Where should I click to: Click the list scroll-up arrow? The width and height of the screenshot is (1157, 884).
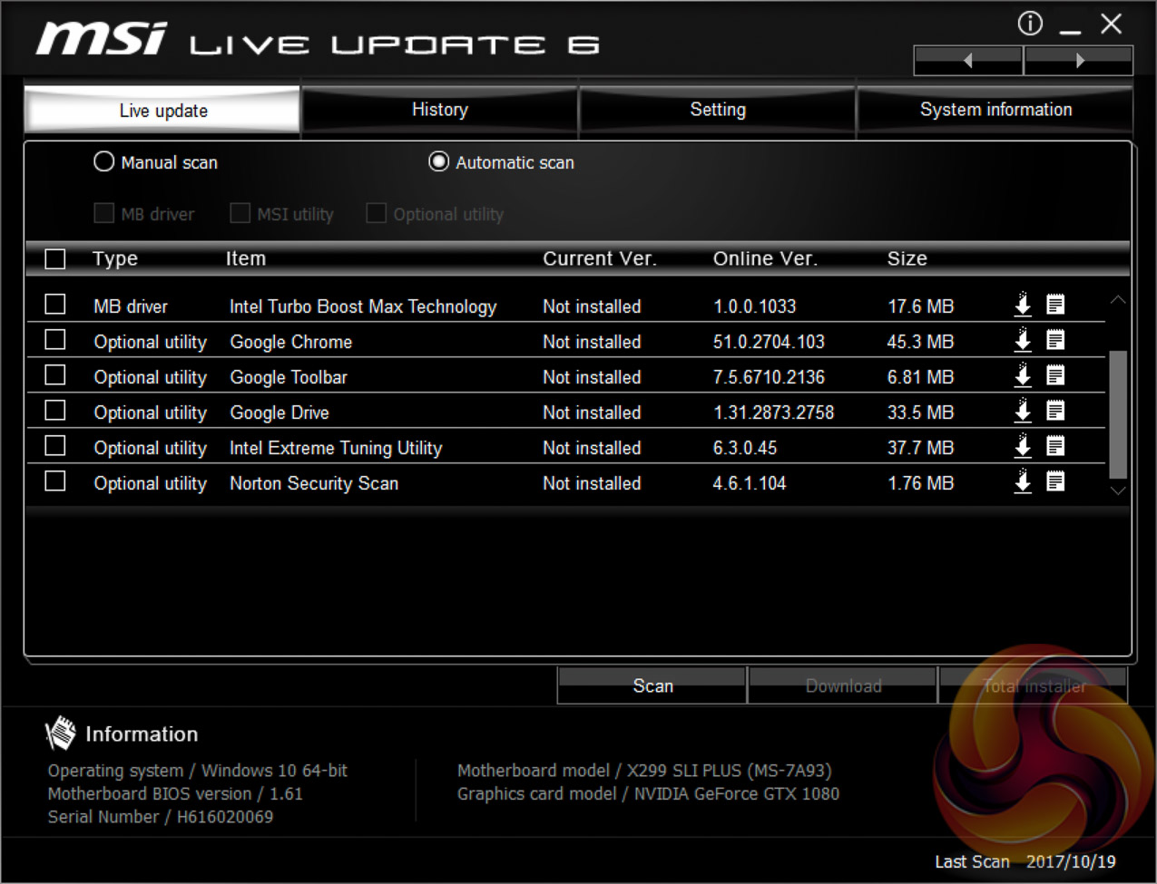point(1118,299)
